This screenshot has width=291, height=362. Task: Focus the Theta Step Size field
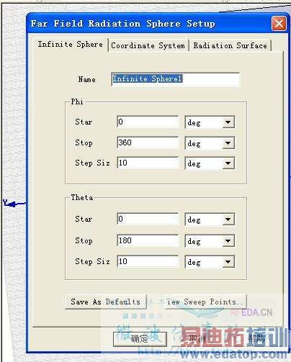coord(148,261)
